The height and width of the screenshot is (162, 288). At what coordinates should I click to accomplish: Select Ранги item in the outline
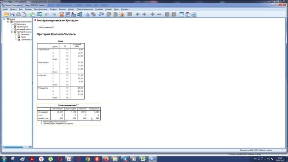point(23,37)
